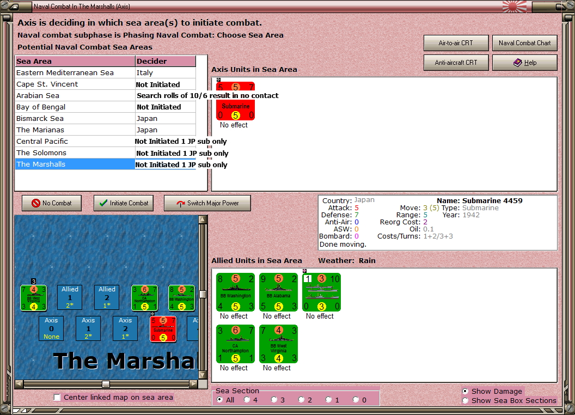Select The Marshalls row
This screenshot has height=415, width=575.
pyautogui.click(x=106, y=164)
